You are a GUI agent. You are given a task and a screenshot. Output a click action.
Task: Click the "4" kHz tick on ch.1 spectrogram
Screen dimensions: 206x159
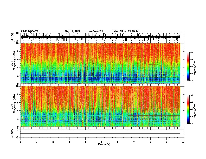pyautogui.click(x=18, y=68)
